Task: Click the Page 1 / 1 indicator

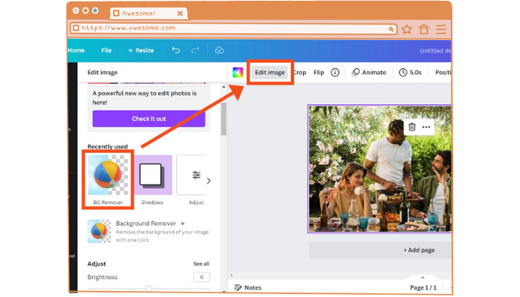Action: point(423,287)
